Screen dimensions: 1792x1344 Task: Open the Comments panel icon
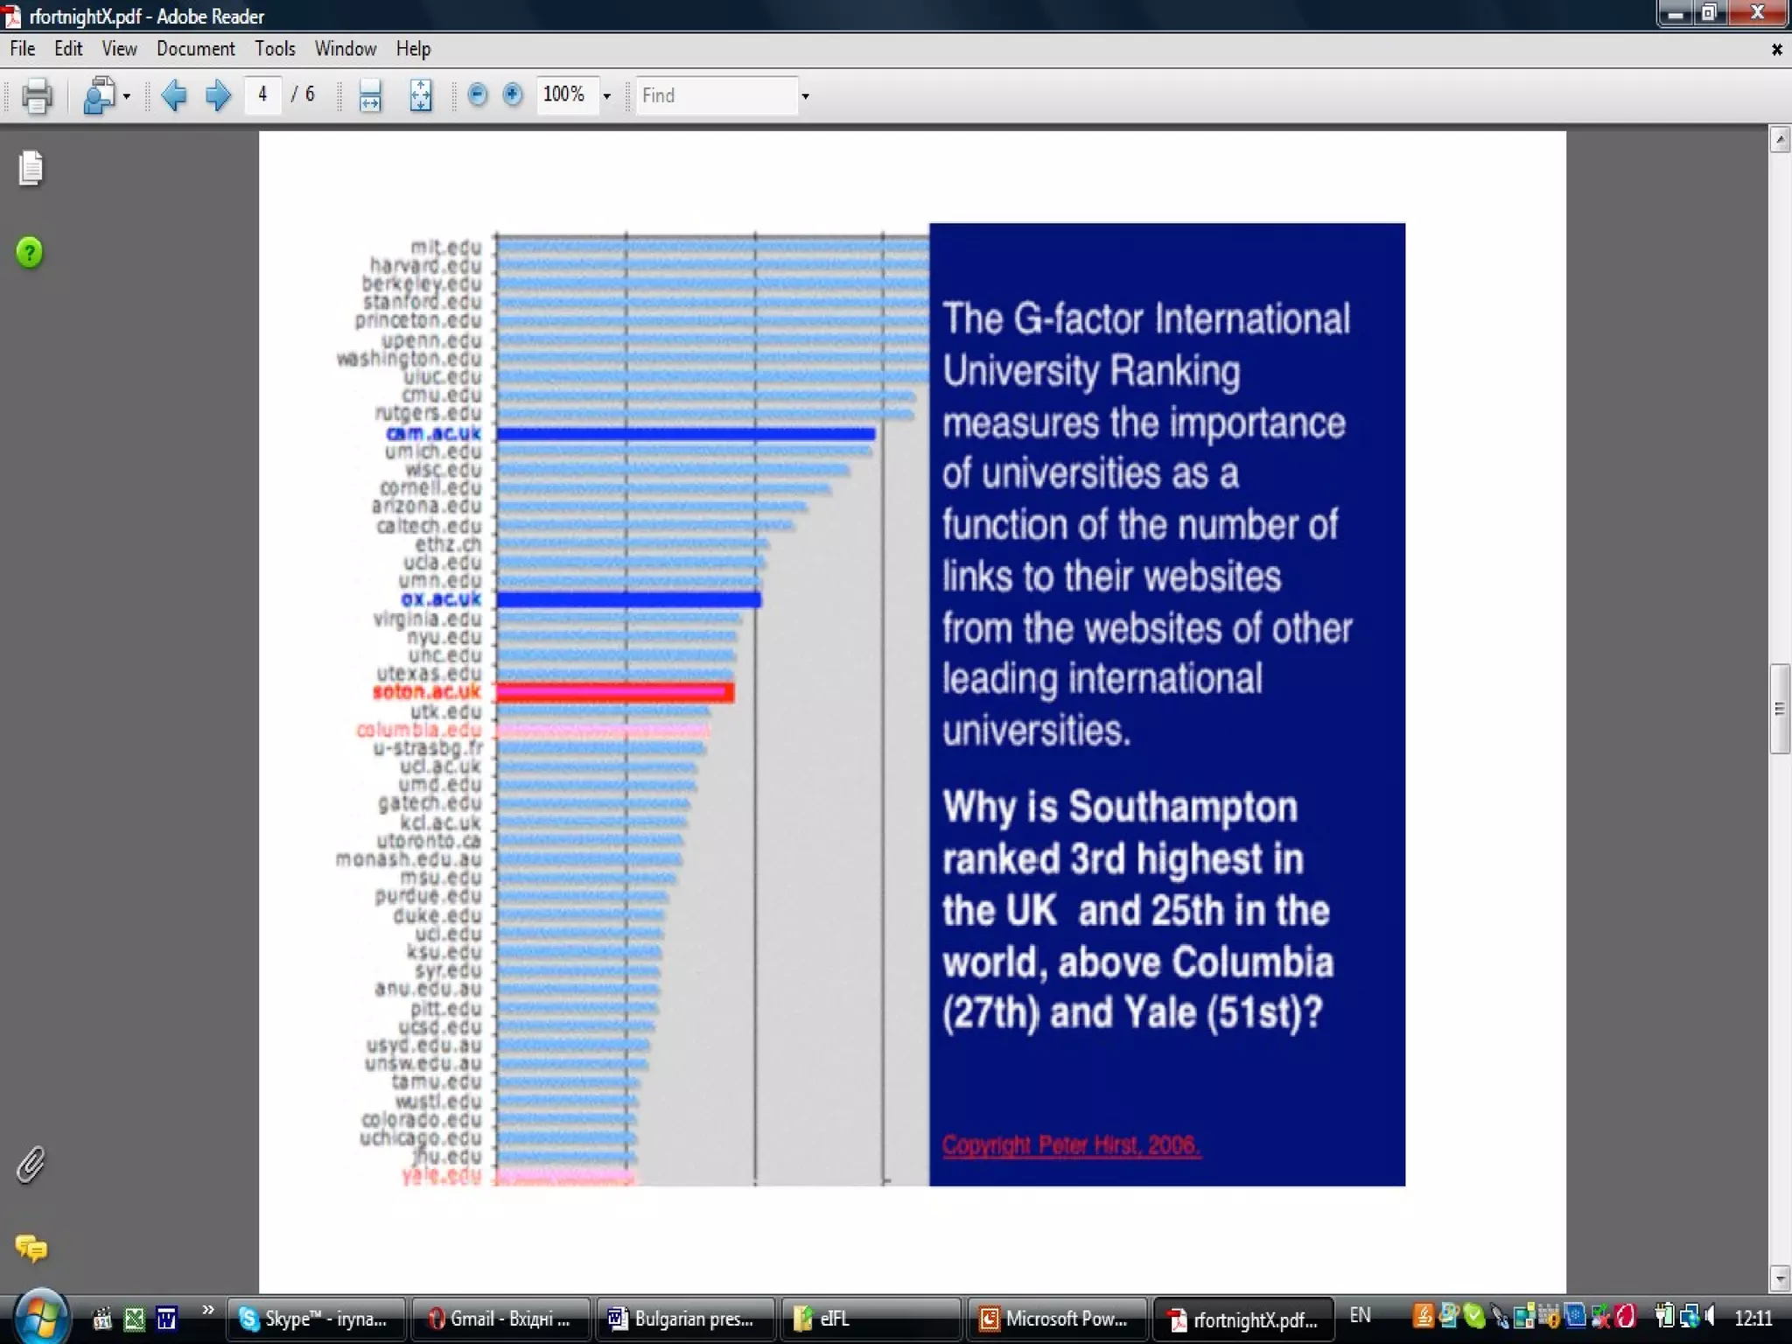pyautogui.click(x=31, y=1248)
